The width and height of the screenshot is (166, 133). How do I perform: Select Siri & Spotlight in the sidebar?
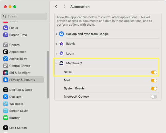coord(23,73)
